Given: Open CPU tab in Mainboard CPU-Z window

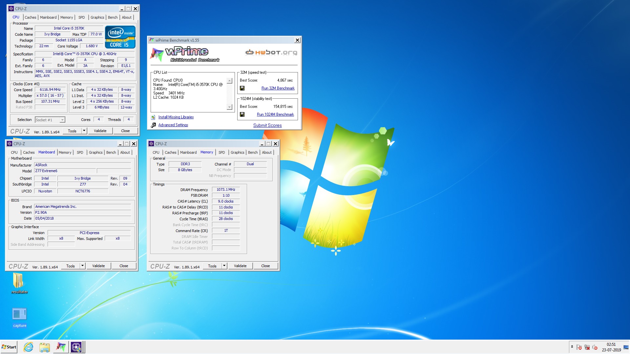Looking at the screenshot, I should tap(14, 152).
